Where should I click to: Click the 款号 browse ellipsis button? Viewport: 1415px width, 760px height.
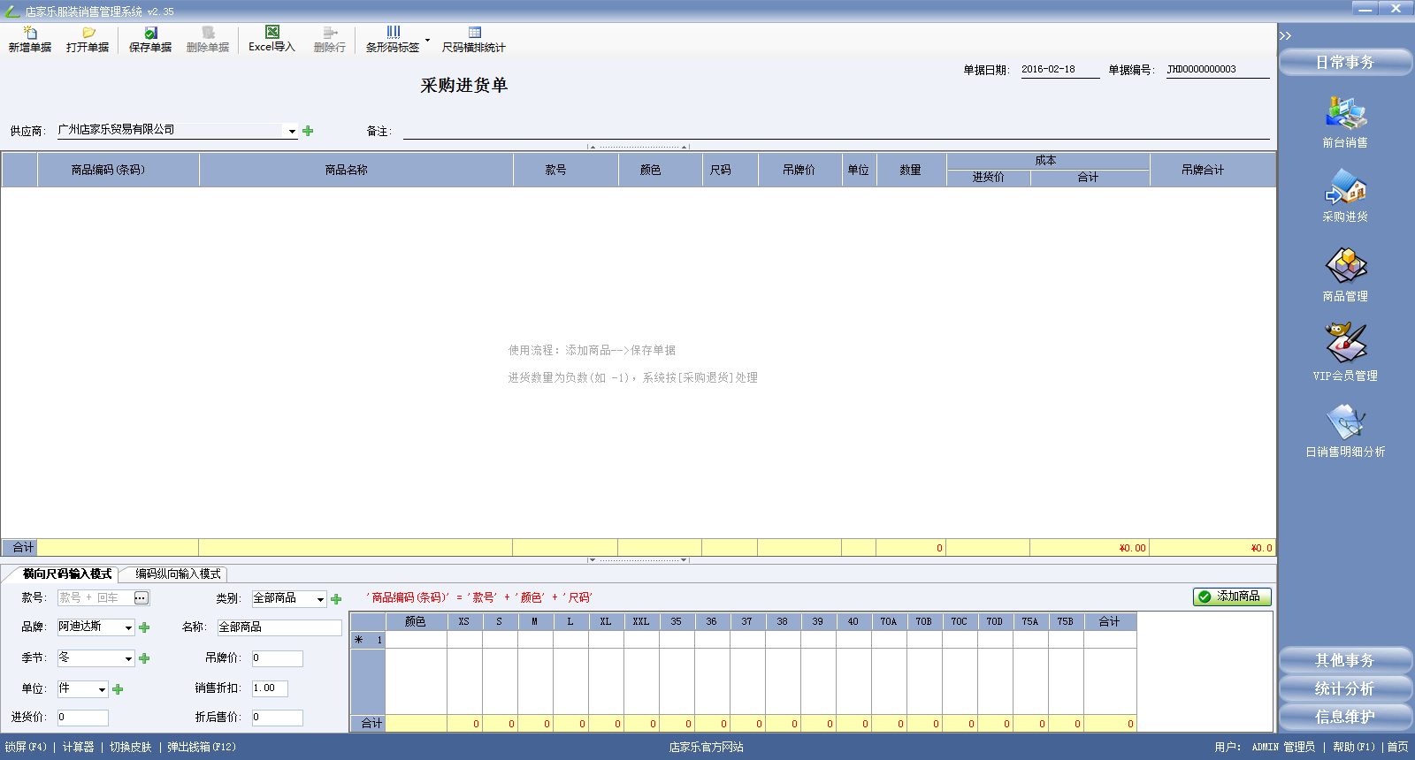(x=141, y=598)
